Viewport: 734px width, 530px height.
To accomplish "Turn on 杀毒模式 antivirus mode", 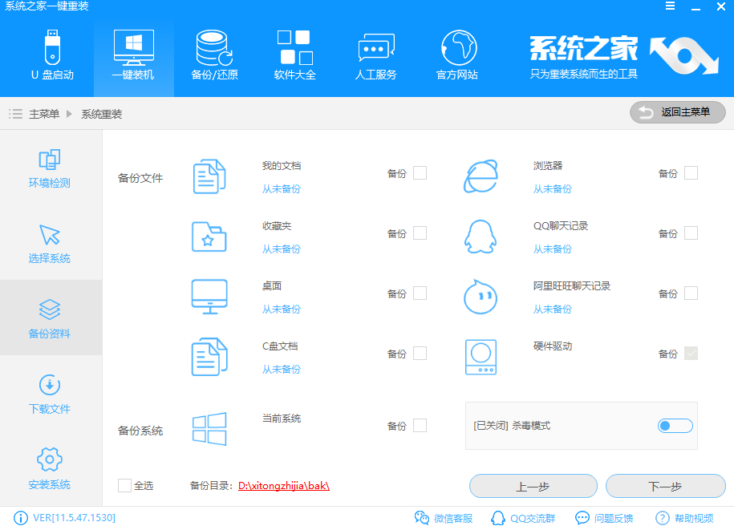I will pyautogui.click(x=675, y=426).
